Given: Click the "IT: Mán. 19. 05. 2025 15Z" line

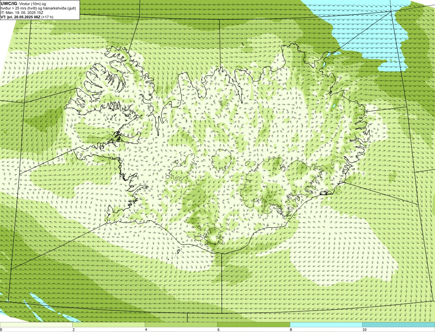Looking at the screenshot, I should click(x=22, y=13).
